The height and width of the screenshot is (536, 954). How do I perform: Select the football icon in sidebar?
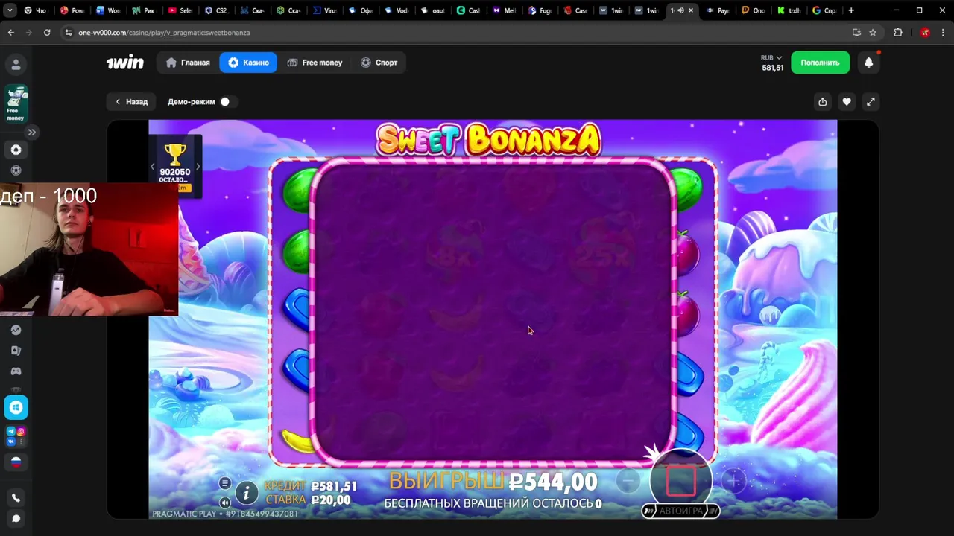[x=16, y=170]
